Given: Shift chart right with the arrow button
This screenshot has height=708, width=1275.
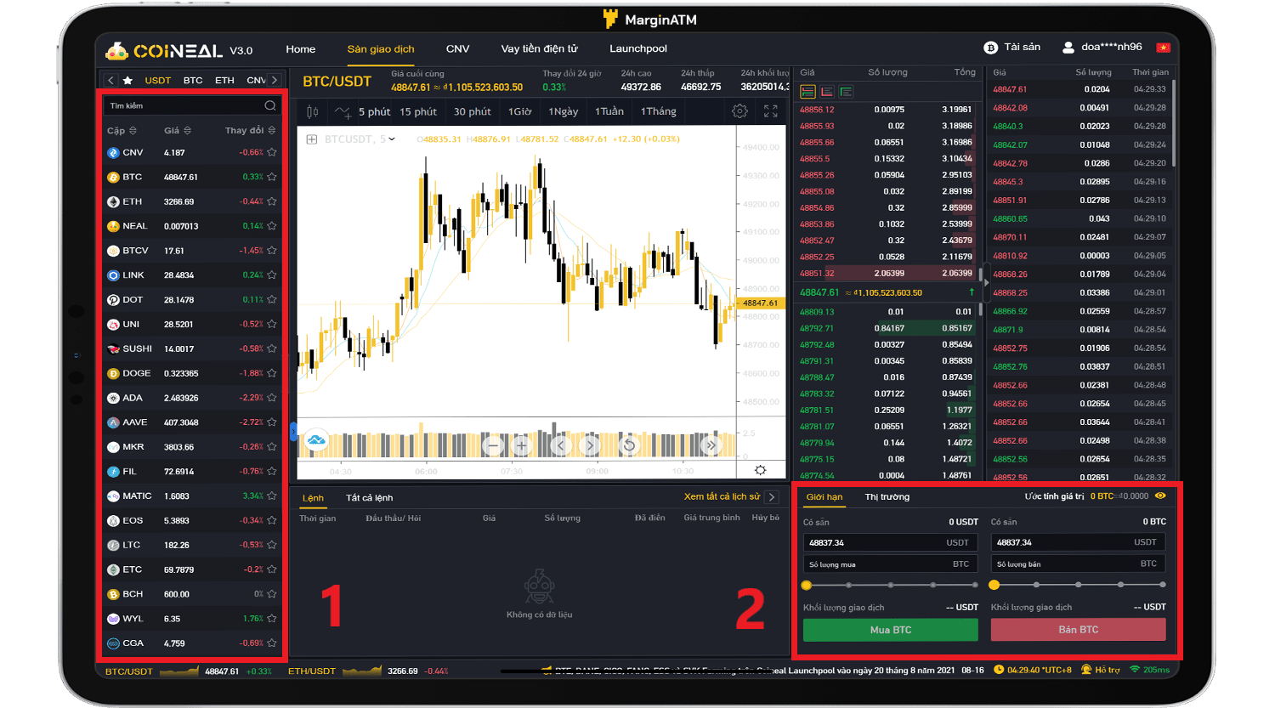Looking at the screenshot, I should click(x=590, y=445).
